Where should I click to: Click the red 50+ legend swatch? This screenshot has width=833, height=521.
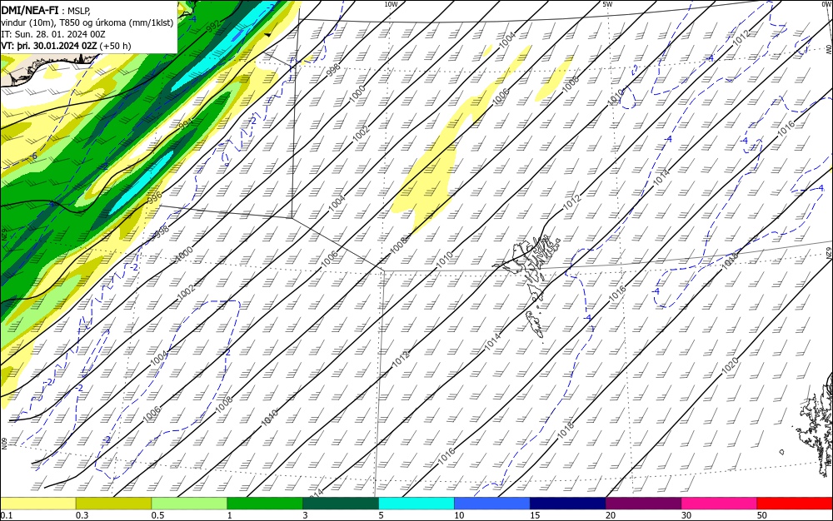coord(795,504)
